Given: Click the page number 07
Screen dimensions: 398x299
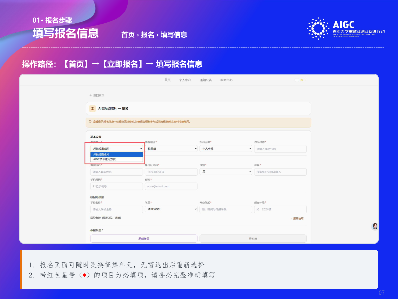Looking at the screenshot, I should (x=382, y=293).
